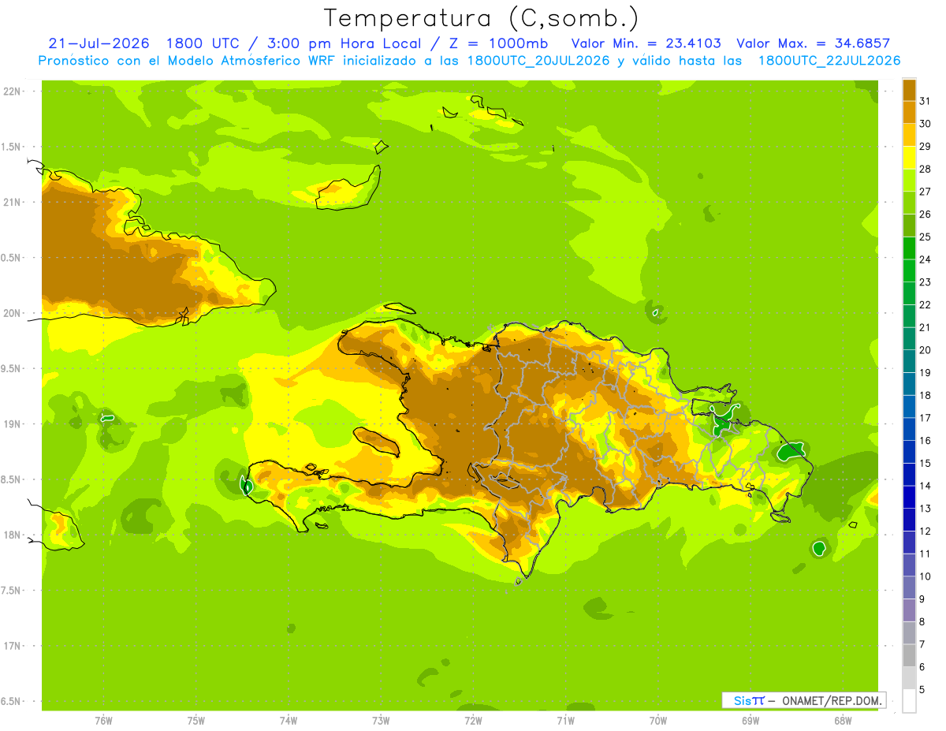This screenshot has width=946, height=731.
Task: Click the '76W' longitude axis label
Action: point(103,721)
